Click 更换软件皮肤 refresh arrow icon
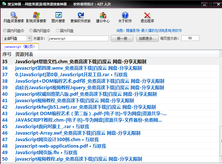Viewport: 222px width, 164px height. tap(81, 15)
